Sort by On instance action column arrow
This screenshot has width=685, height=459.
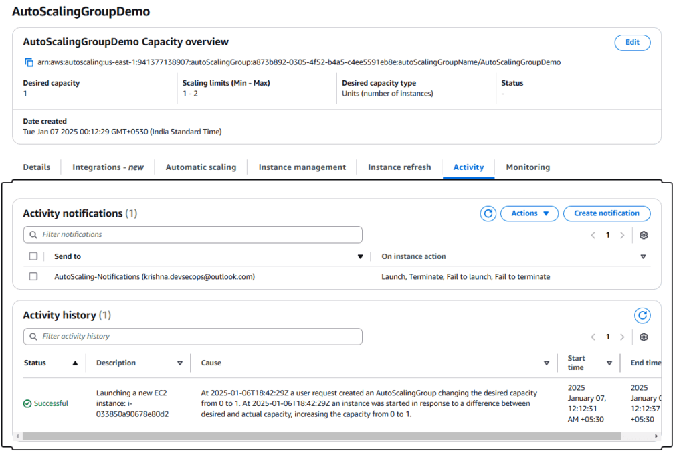[x=643, y=257]
